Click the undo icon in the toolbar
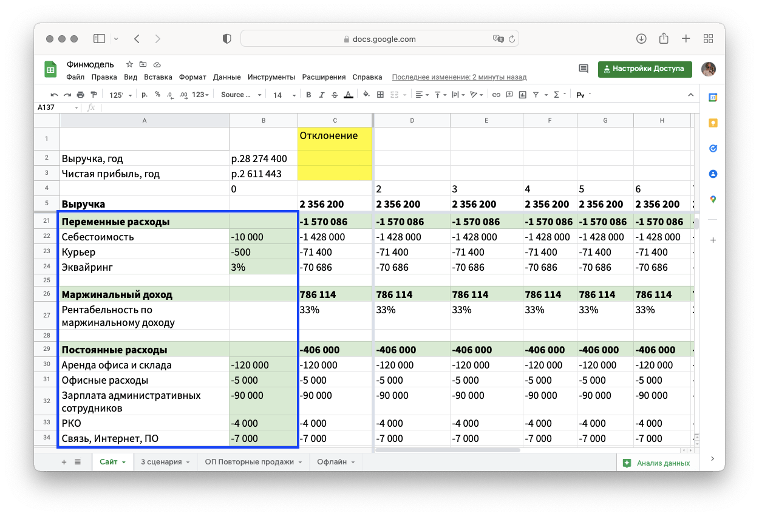Image resolution: width=759 pixels, height=516 pixels. pos(54,95)
